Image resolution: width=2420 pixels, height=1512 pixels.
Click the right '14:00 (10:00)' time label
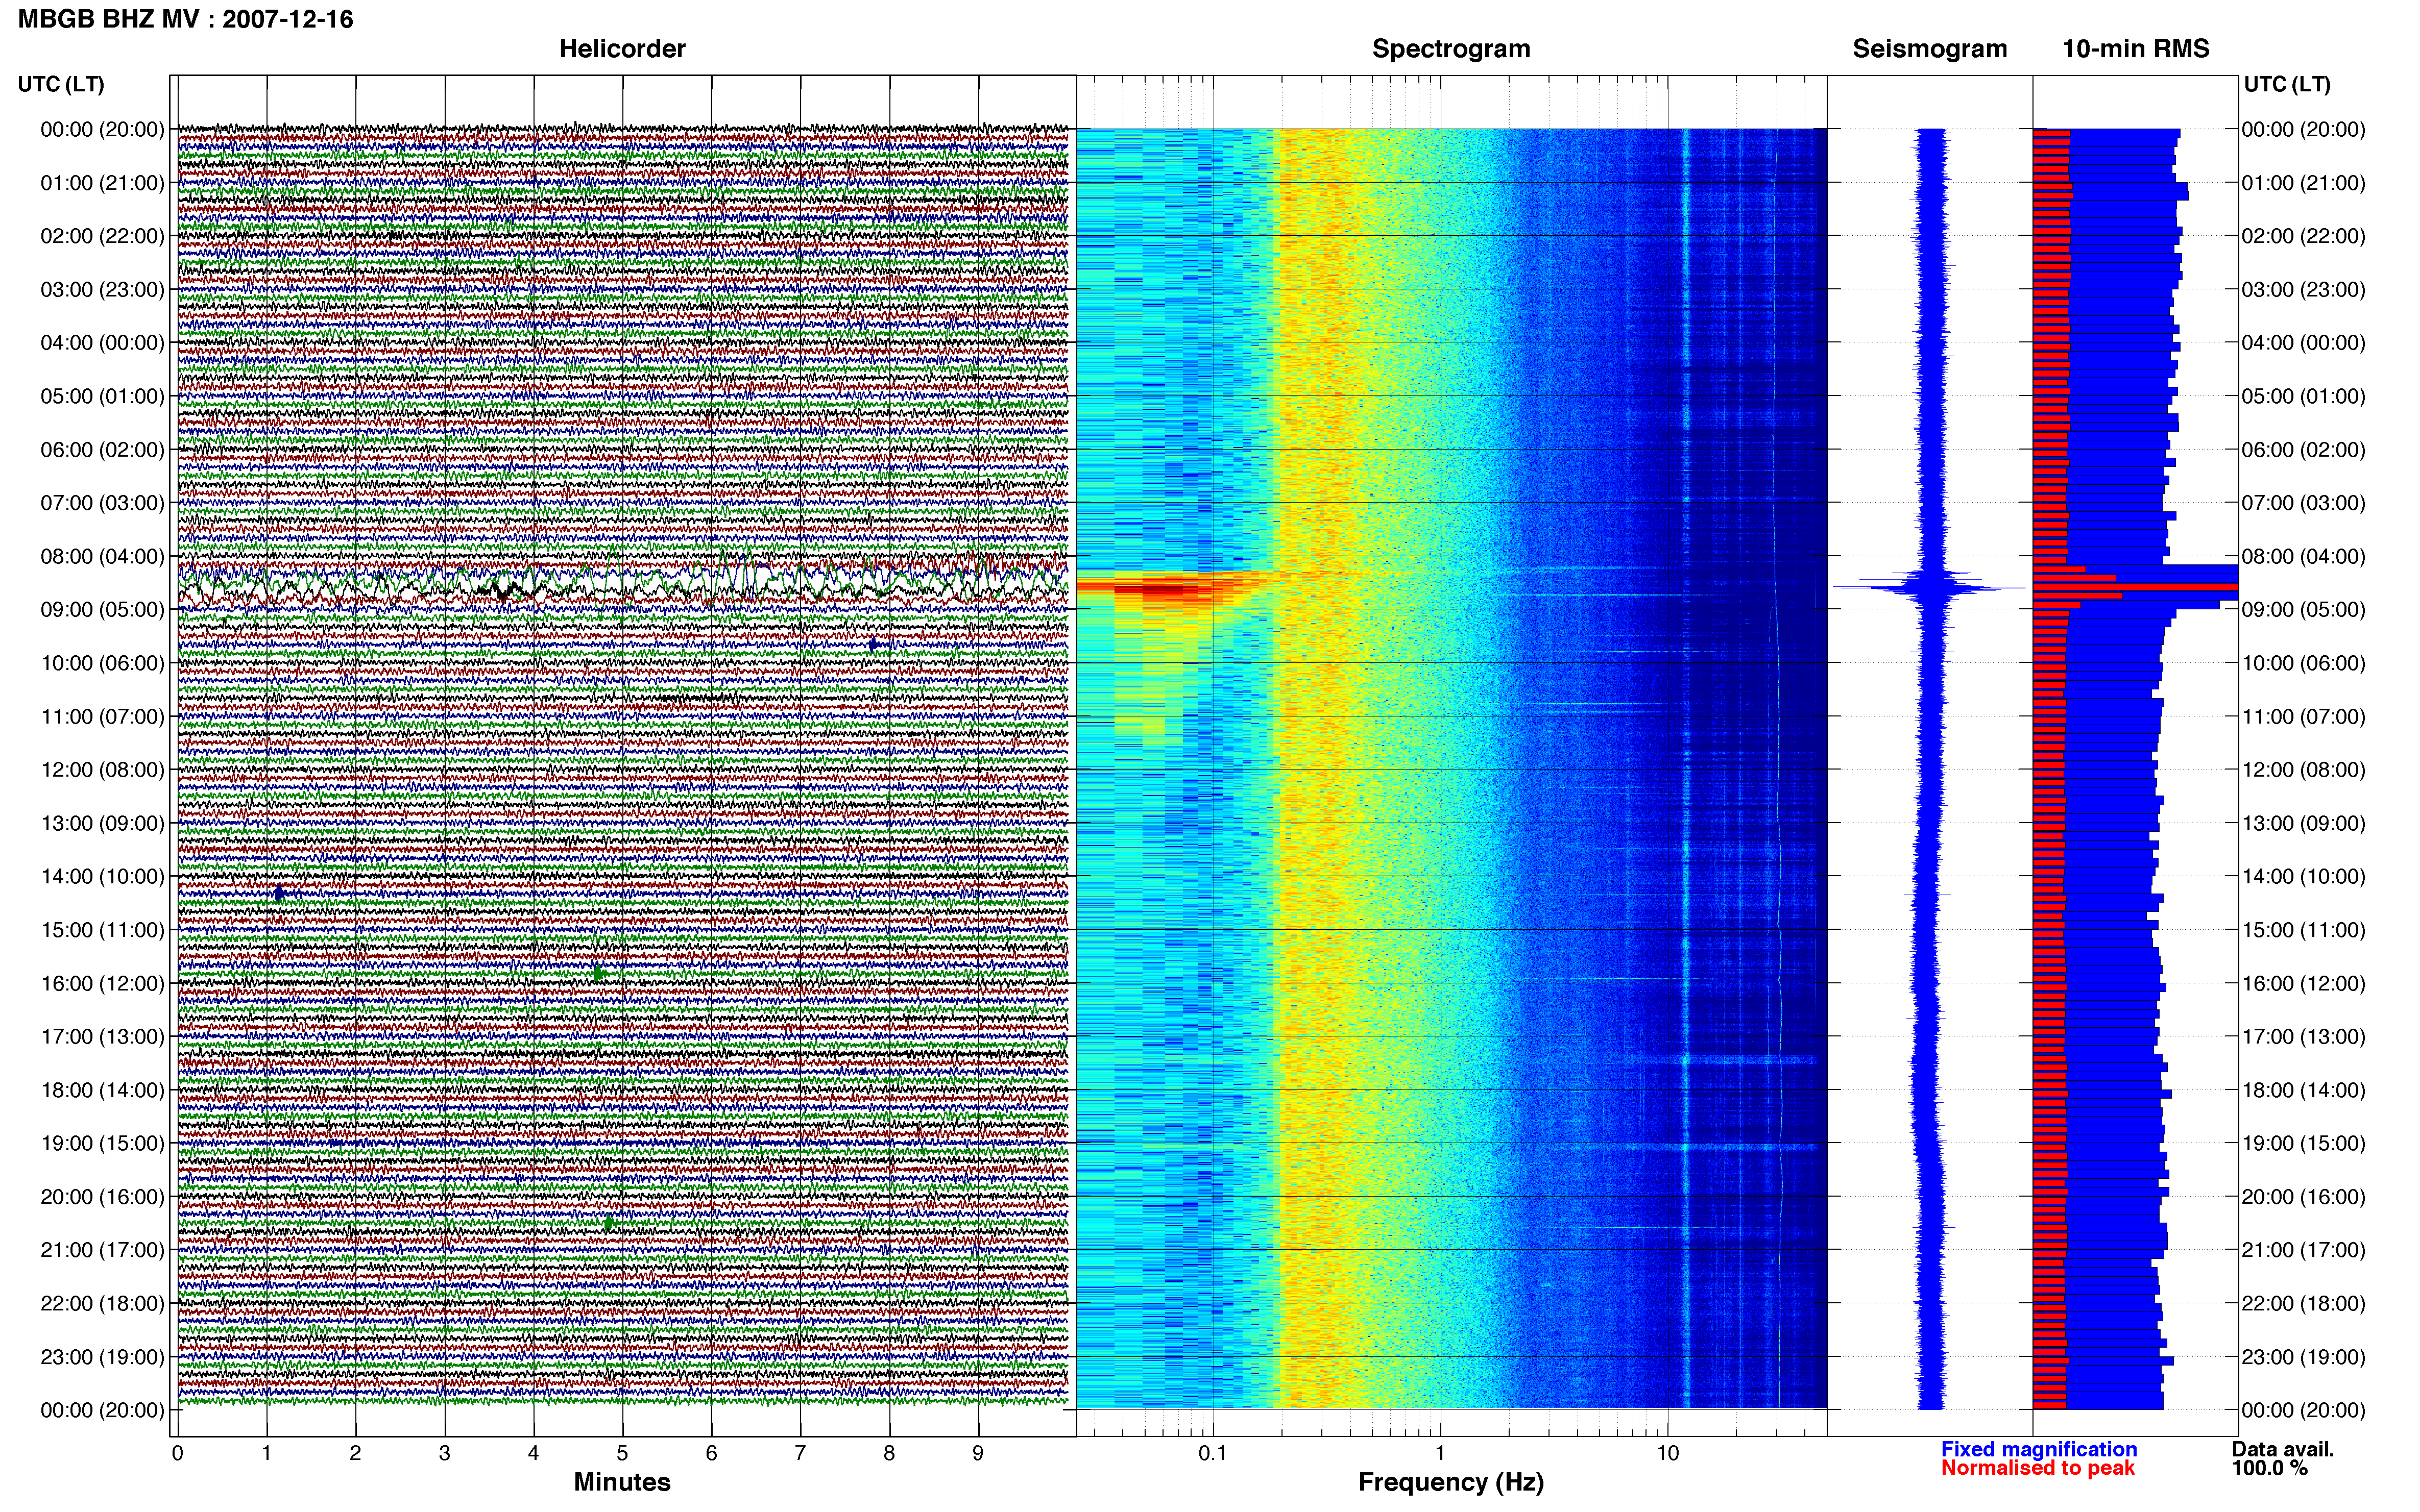click(2303, 877)
